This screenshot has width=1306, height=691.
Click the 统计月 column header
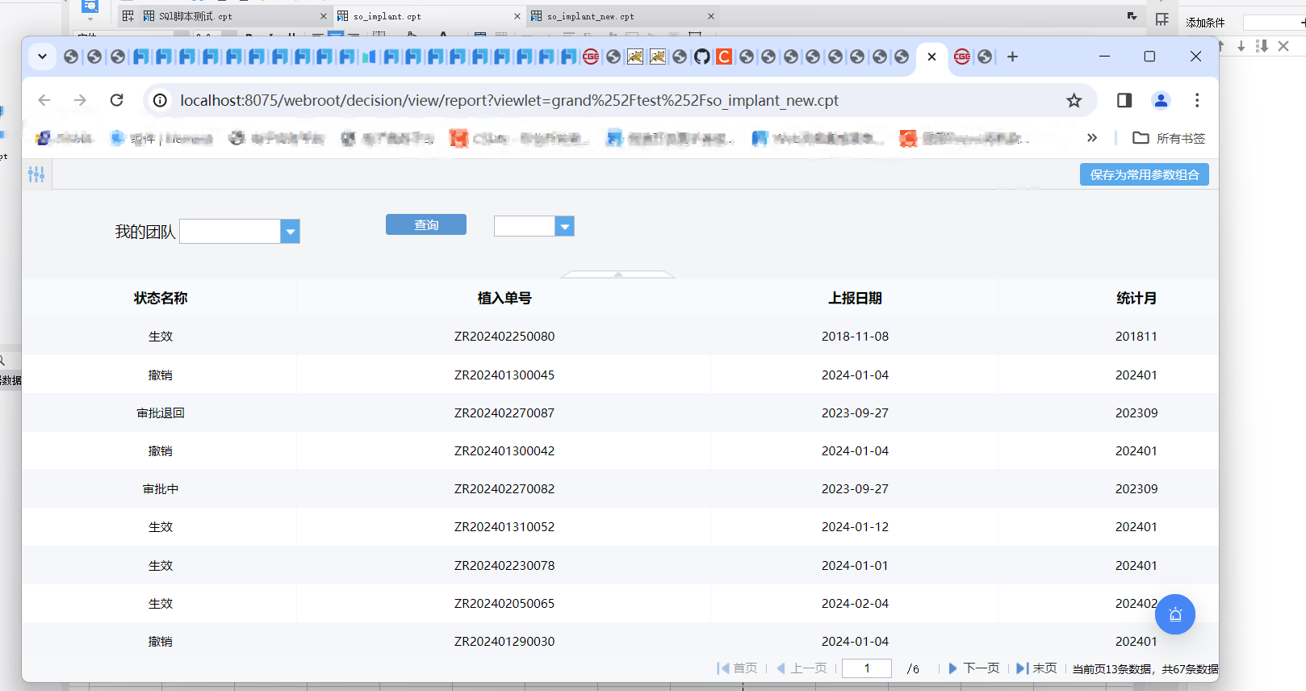click(1136, 298)
